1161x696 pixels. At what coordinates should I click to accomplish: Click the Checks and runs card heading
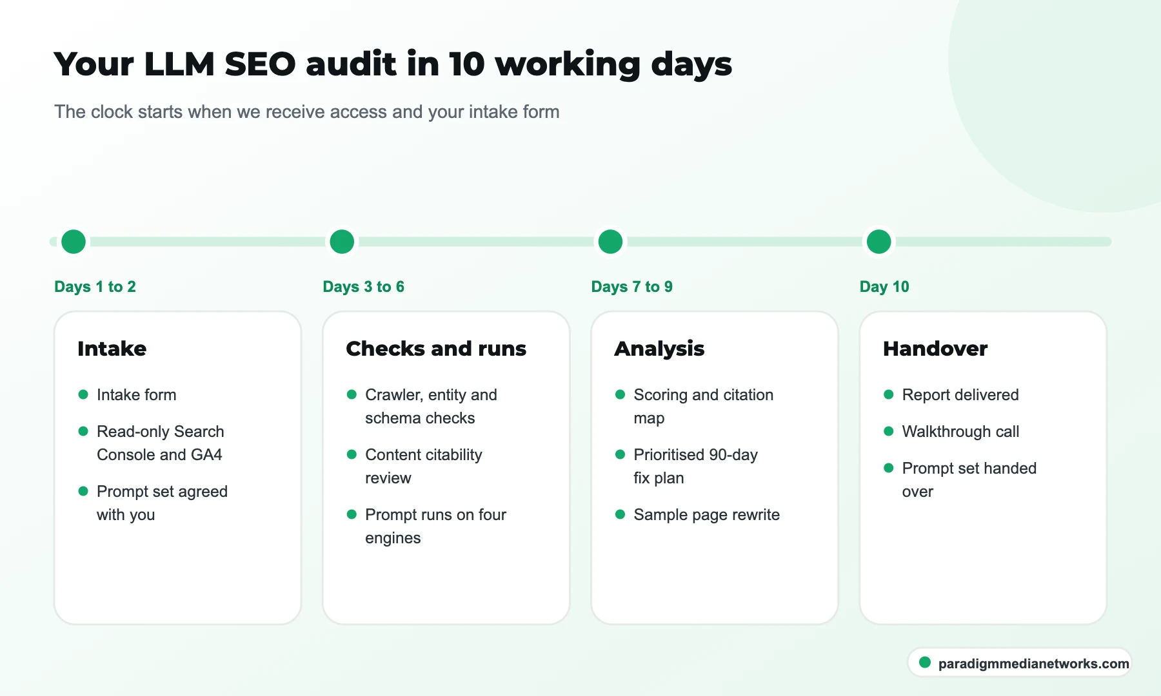coord(436,349)
